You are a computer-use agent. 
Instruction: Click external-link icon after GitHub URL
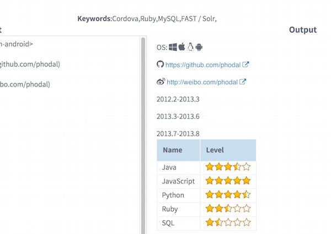click(246, 64)
